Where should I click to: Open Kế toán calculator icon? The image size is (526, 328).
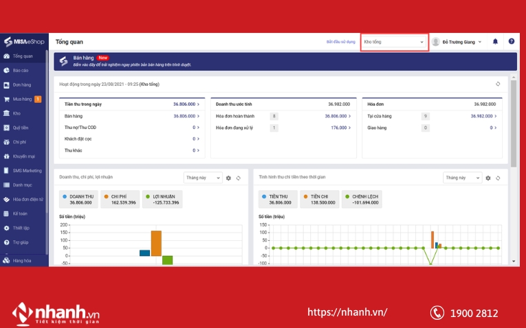pyautogui.click(x=6, y=213)
